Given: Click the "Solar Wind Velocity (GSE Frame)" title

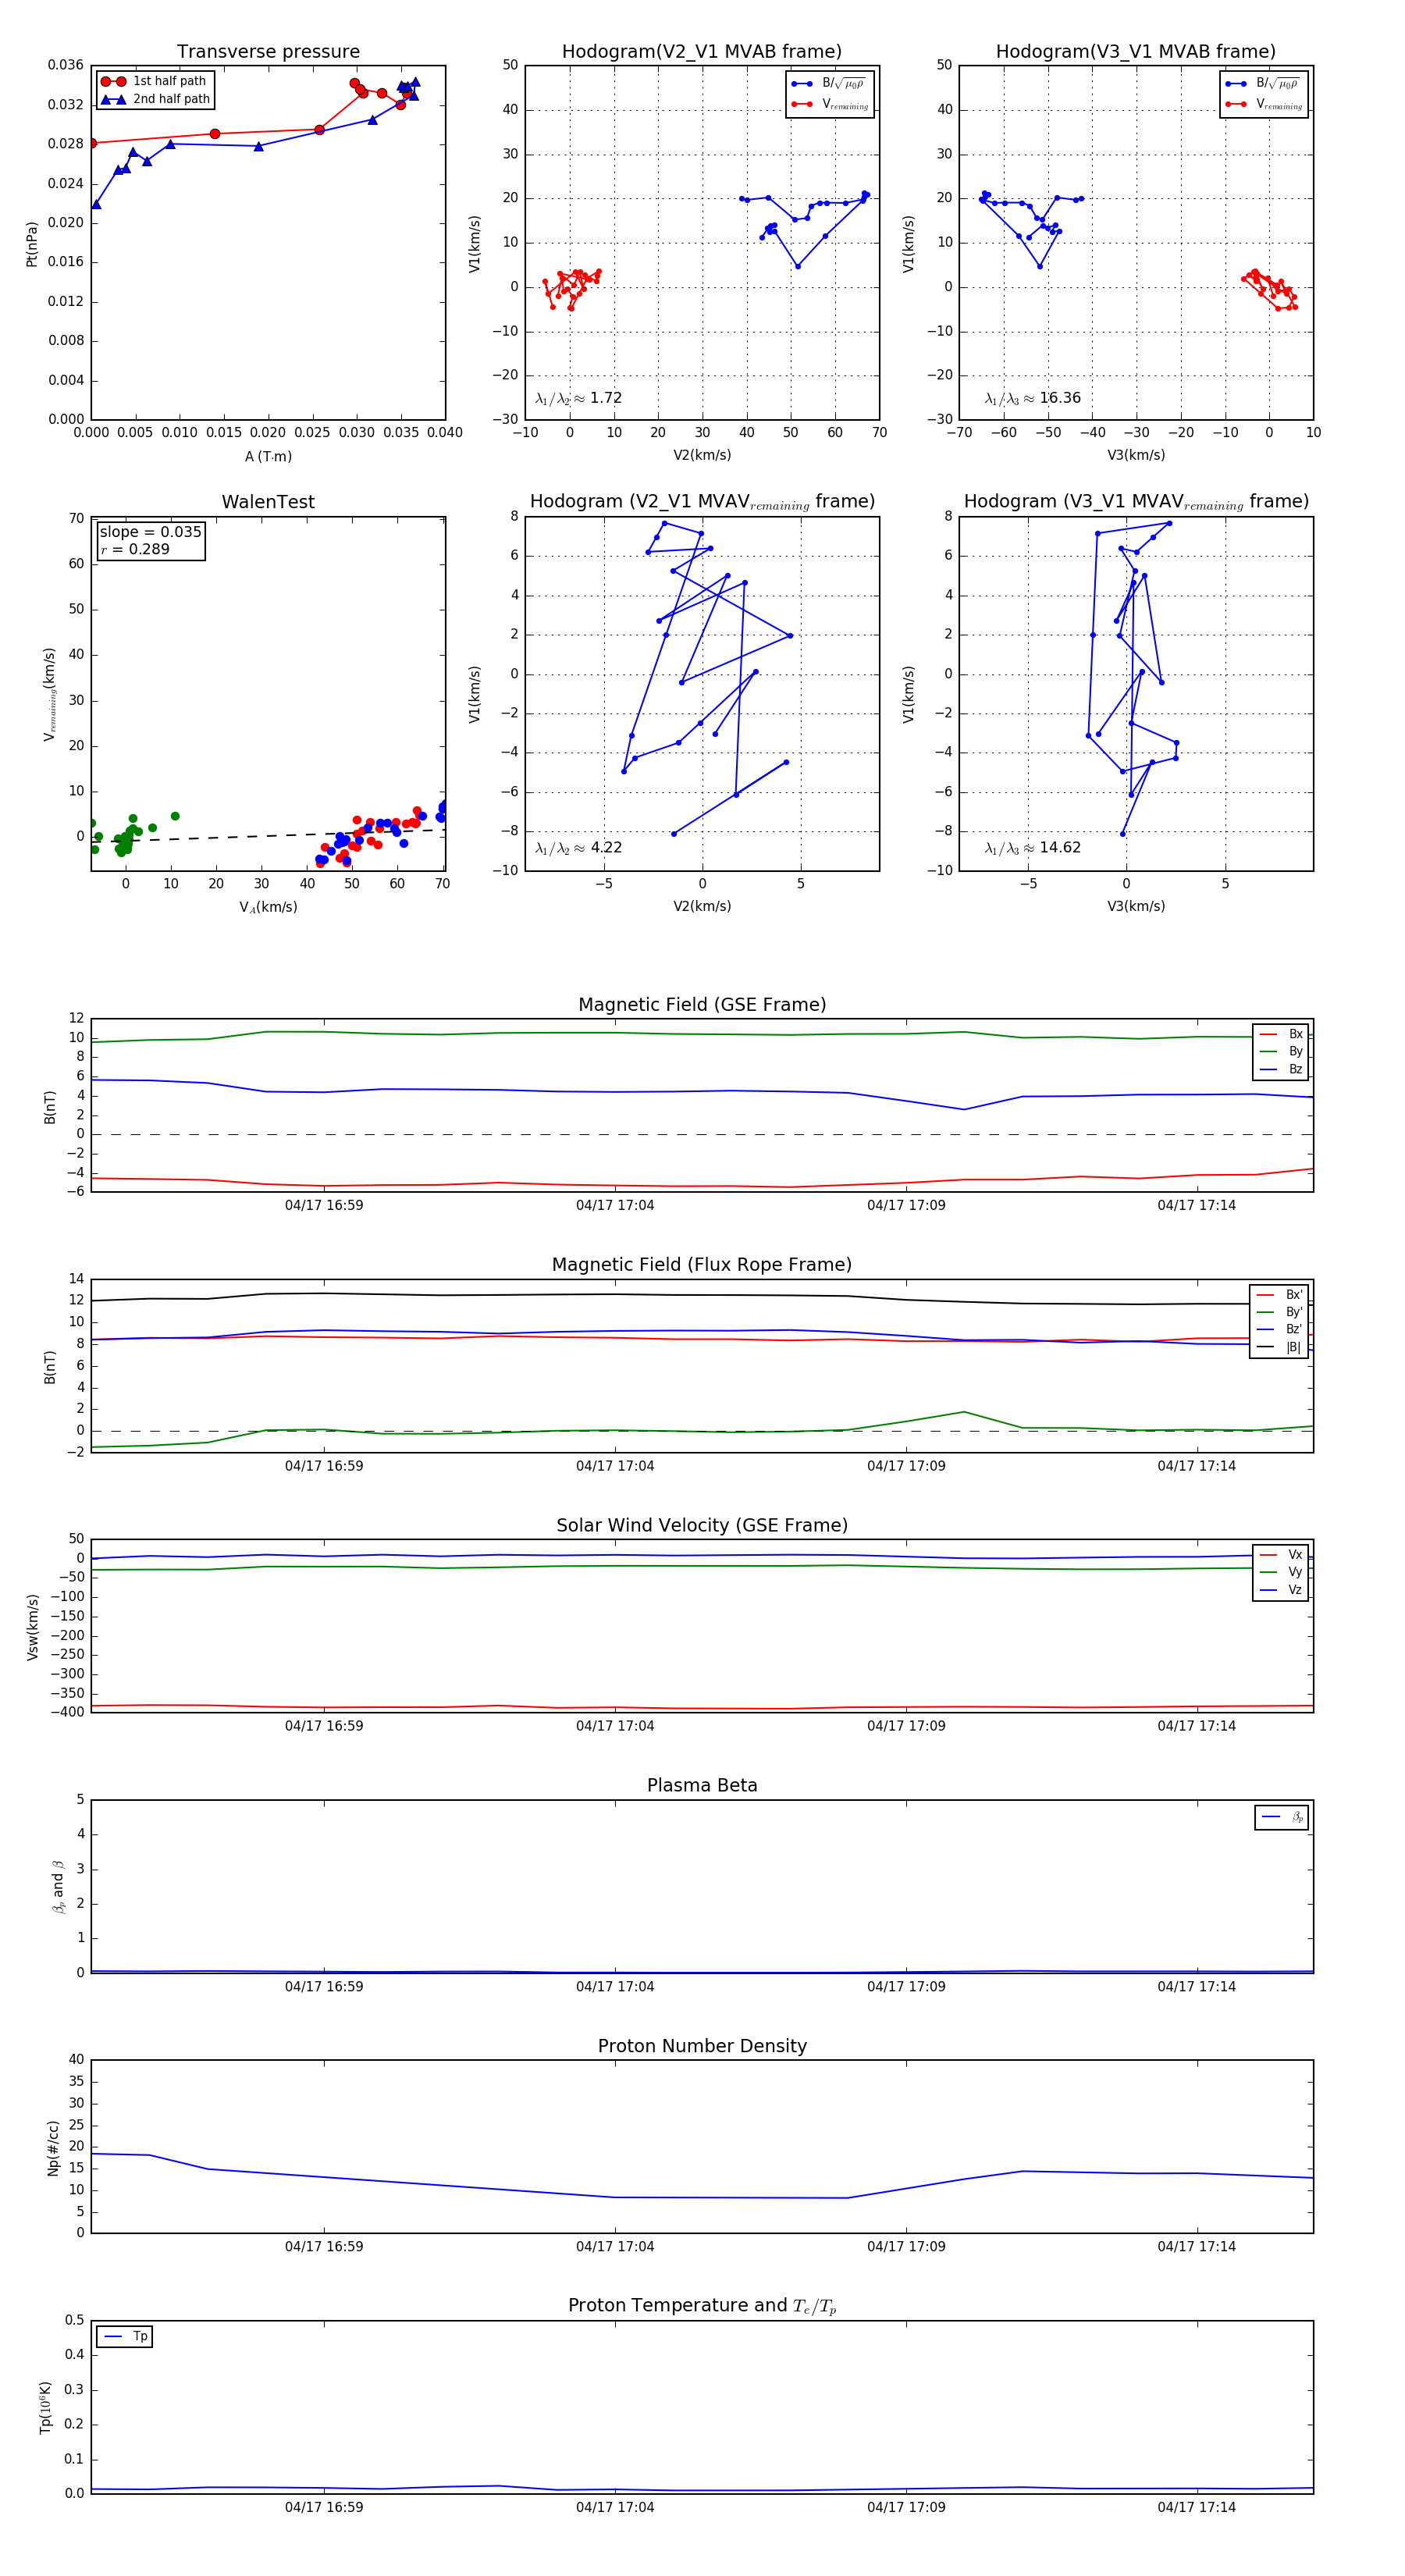Looking at the screenshot, I should 702,1525.
